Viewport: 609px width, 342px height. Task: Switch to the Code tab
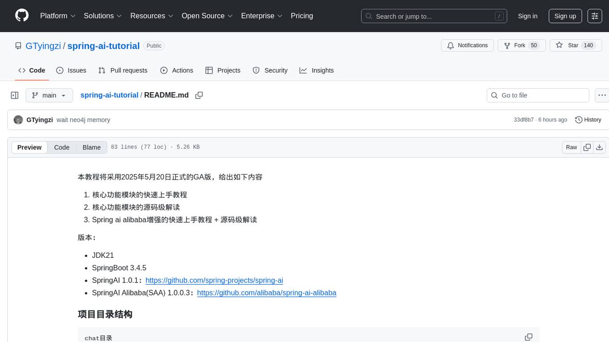32,70
